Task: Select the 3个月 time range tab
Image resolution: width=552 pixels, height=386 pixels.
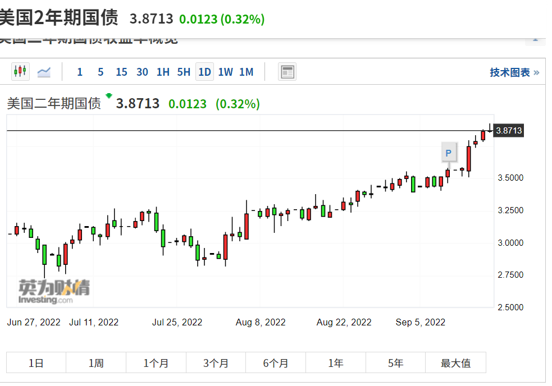Action: tap(216, 363)
